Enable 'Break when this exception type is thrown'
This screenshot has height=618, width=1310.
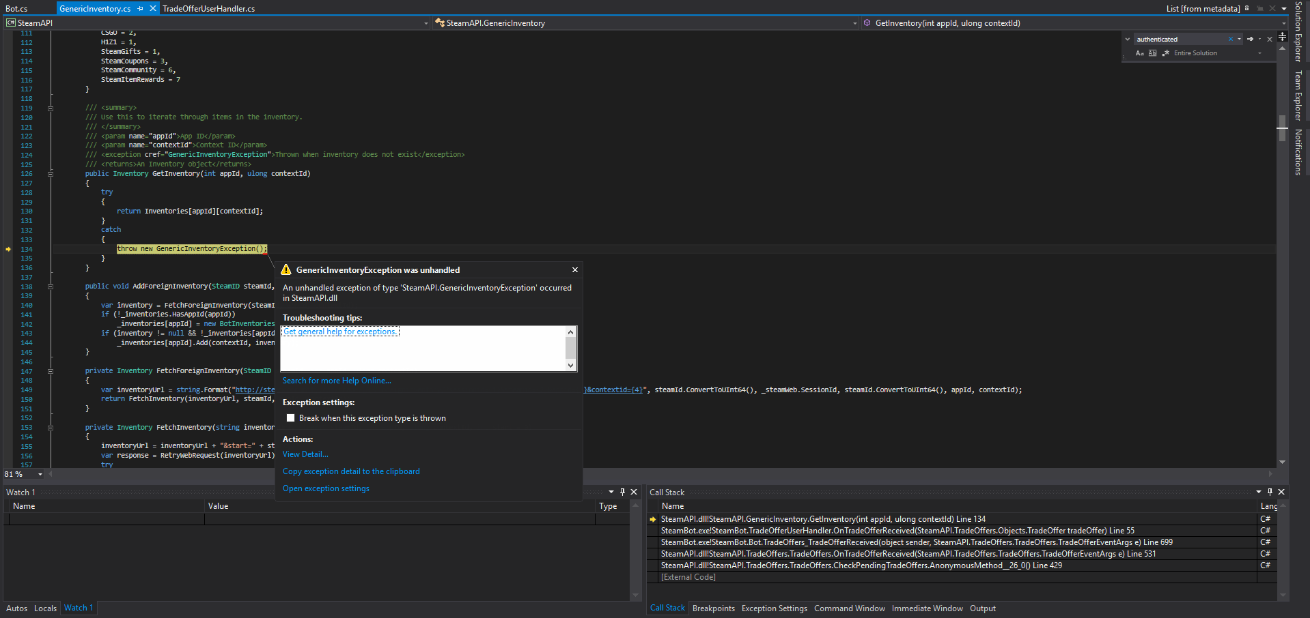[x=291, y=418]
